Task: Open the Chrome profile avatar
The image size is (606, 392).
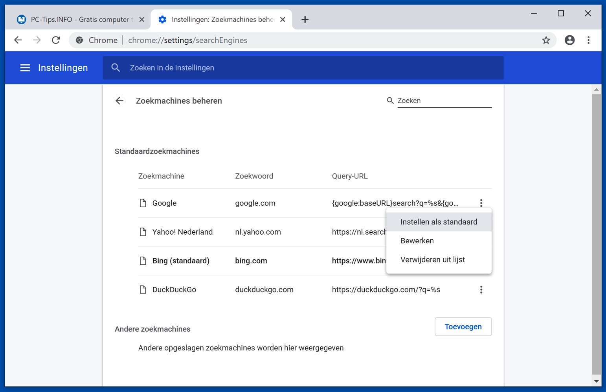Action: click(569, 40)
